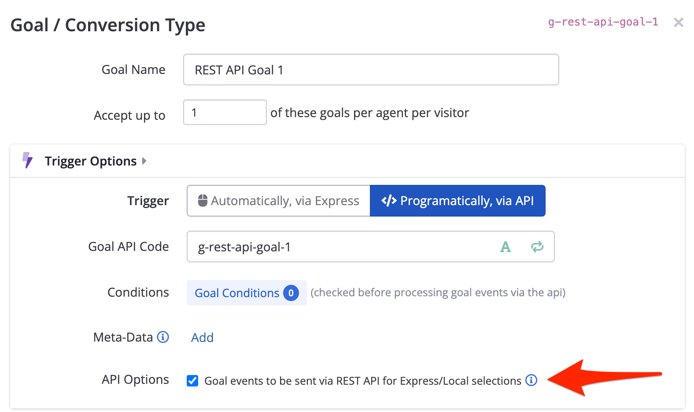The height and width of the screenshot is (412, 694).
Task: Click the Meta-Data info icon
Action: [163, 337]
